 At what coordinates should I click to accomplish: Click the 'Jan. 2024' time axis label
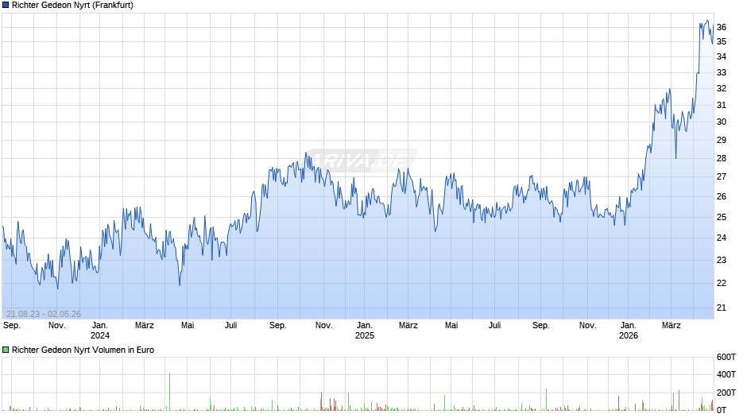(x=99, y=331)
